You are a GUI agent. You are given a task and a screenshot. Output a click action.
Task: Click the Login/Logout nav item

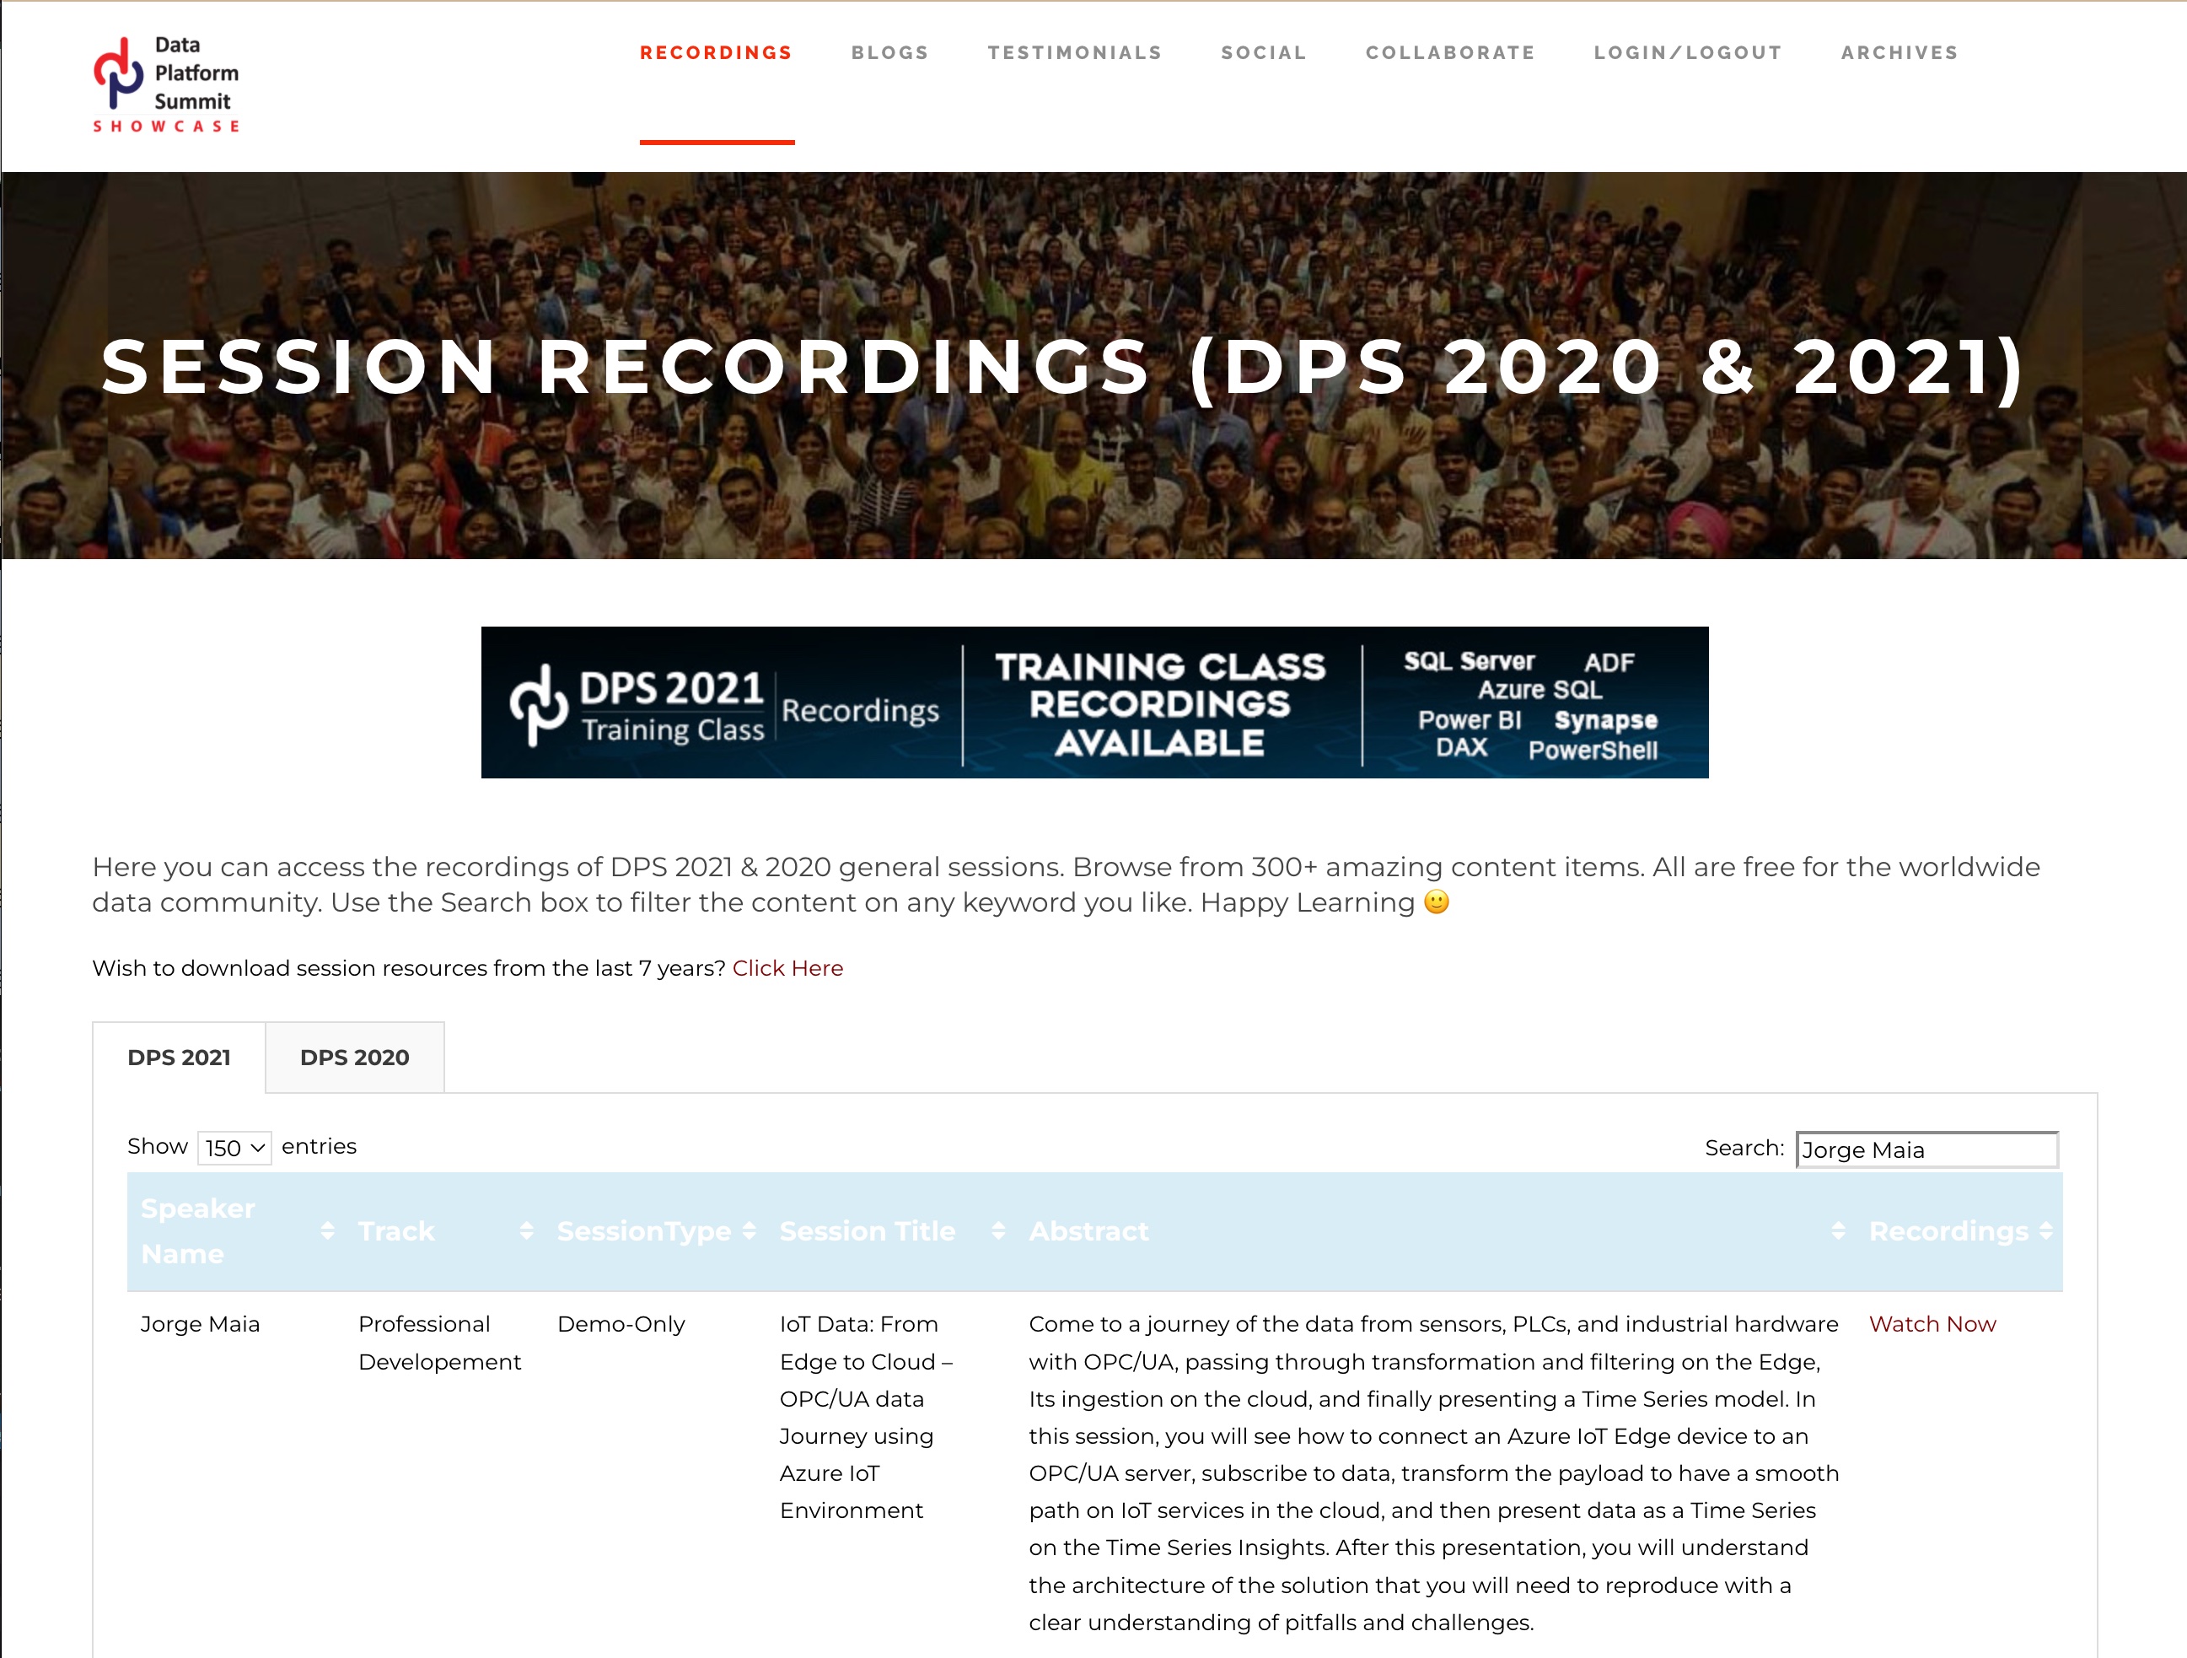click(x=1688, y=53)
